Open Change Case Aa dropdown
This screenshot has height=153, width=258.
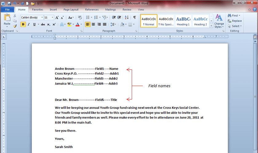click(x=71, y=17)
